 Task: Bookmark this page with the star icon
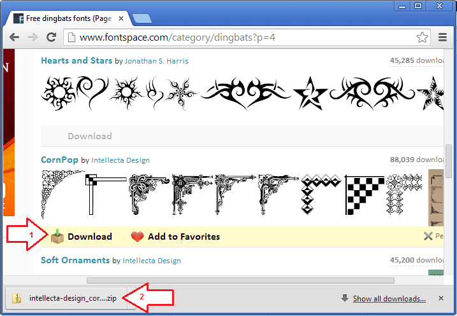click(x=422, y=38)
